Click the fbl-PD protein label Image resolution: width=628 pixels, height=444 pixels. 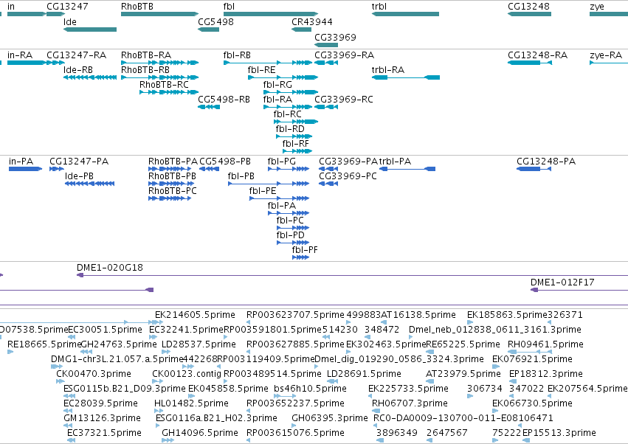pyautogui.click(x=290, y=235)
